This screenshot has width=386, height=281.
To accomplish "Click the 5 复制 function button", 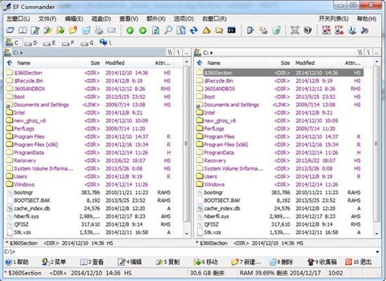I will [x=168, y=262].
